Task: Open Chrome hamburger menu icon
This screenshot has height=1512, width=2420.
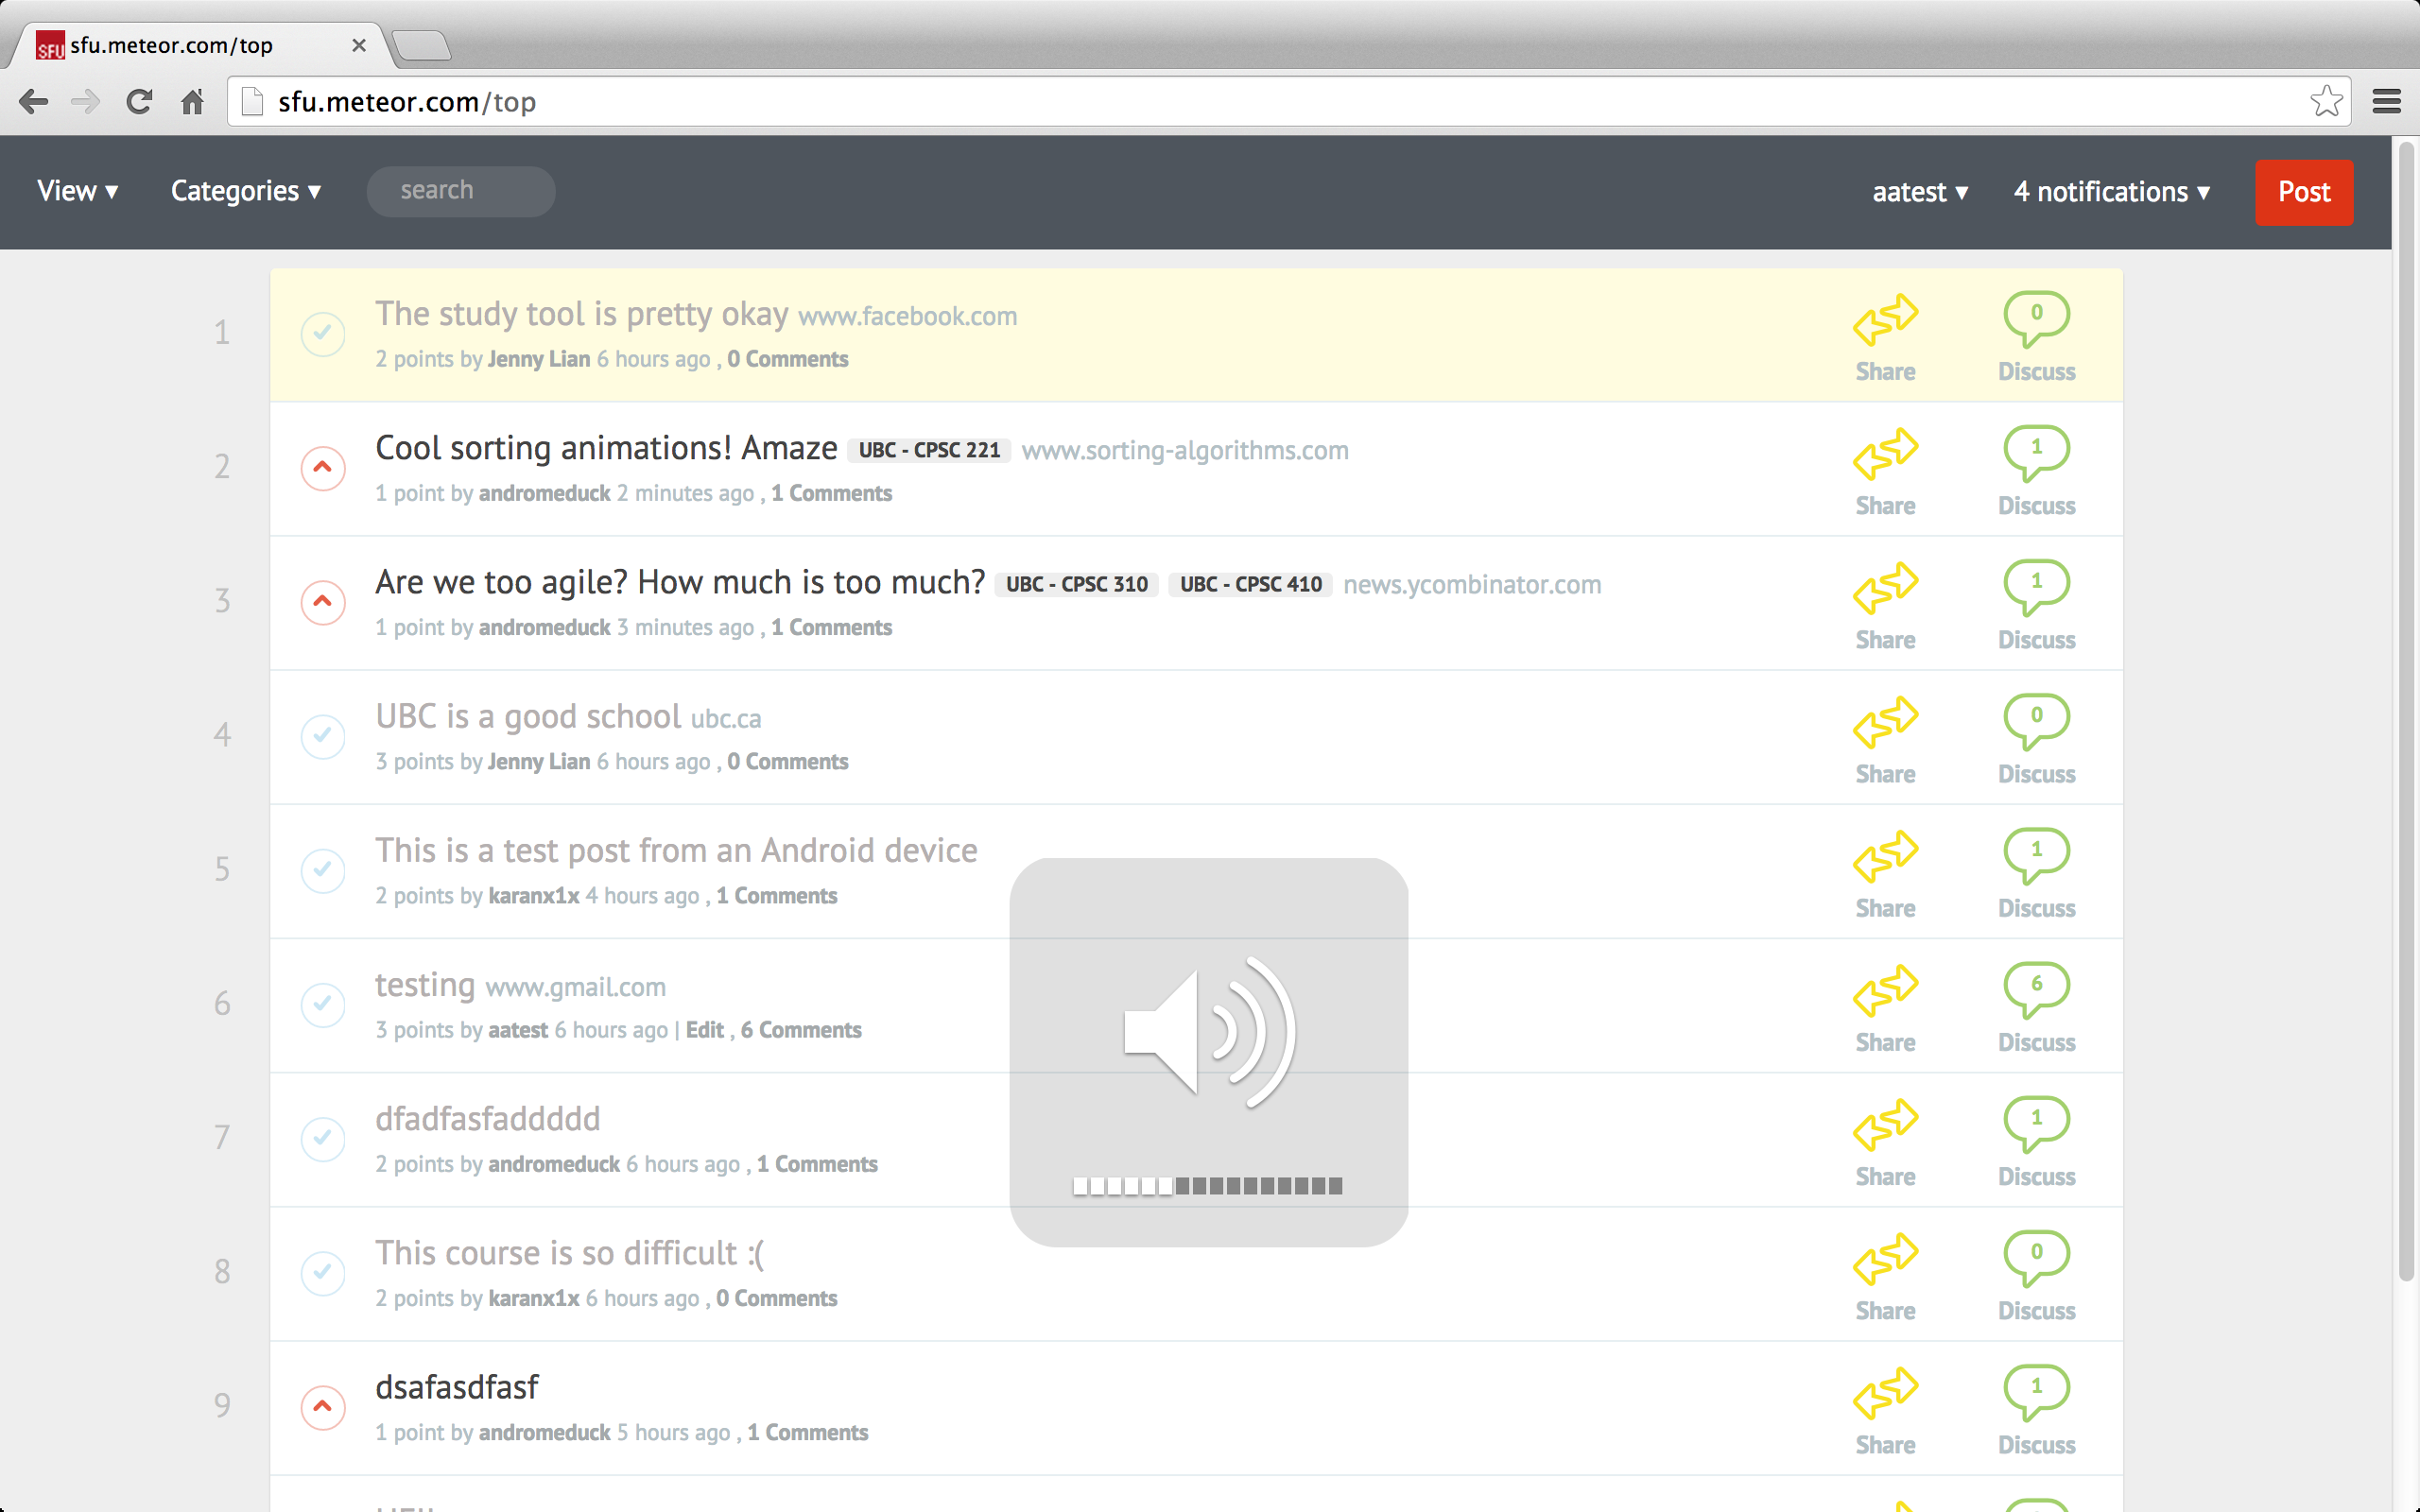Action: (2387, 102)
